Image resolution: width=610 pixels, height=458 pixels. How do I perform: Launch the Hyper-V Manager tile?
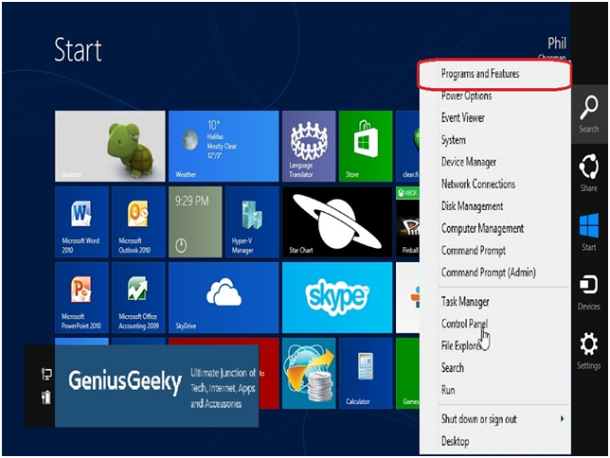tap(252, 221)
